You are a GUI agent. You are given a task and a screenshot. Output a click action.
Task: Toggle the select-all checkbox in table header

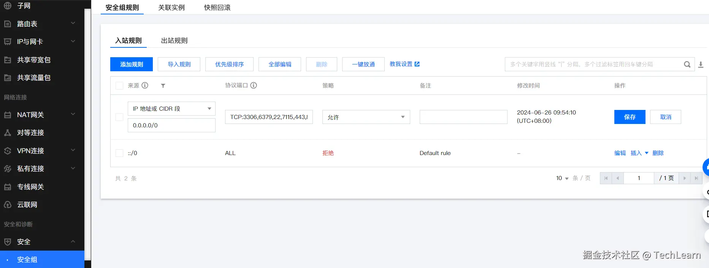119,86
